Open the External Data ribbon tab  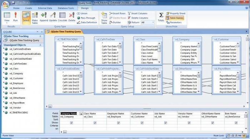[45, 8]
